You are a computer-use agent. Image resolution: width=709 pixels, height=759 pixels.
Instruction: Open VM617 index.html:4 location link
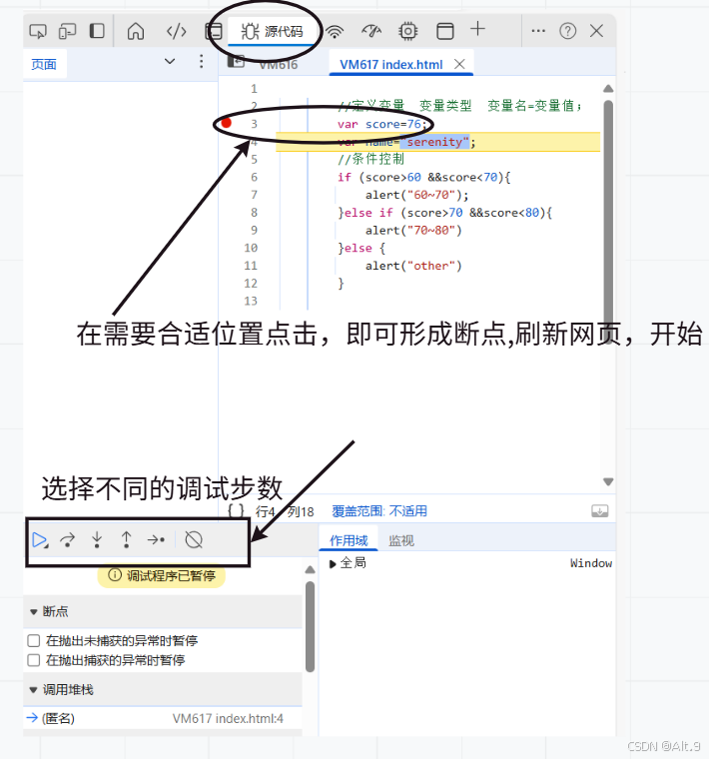228,718
